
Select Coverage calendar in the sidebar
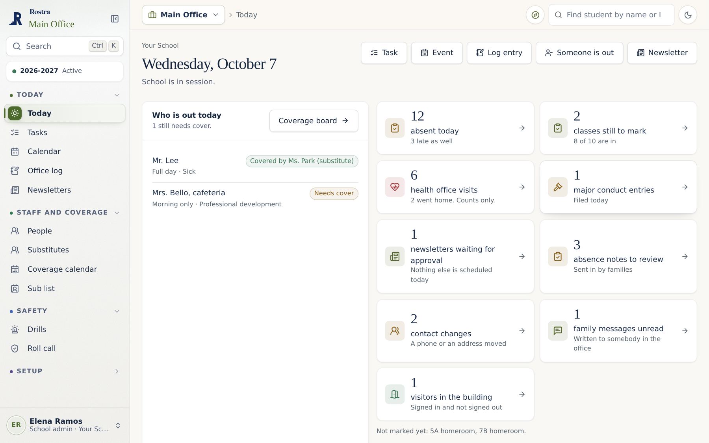click(x=65, y=269)
